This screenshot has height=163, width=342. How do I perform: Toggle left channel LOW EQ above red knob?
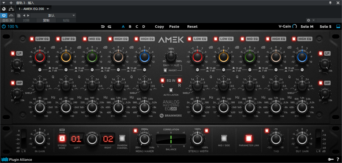(32, 39)
